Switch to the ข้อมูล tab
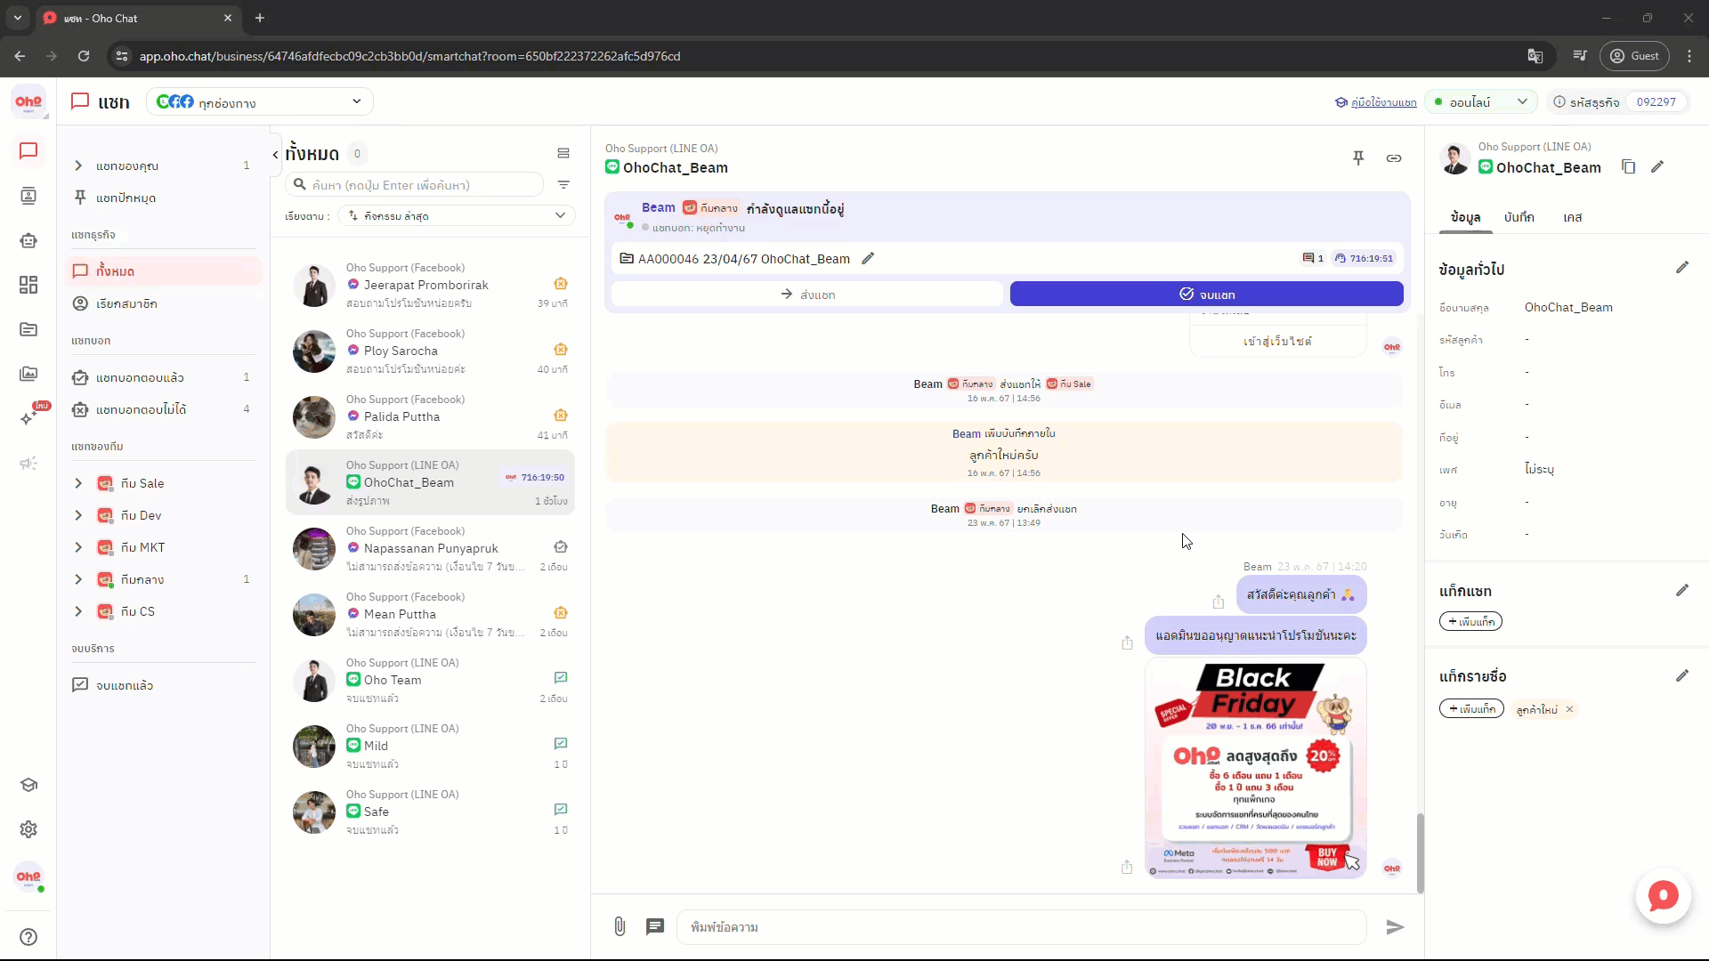Image resolution: width=1709 pixels, height=961 pixels. click(1465, 217)
